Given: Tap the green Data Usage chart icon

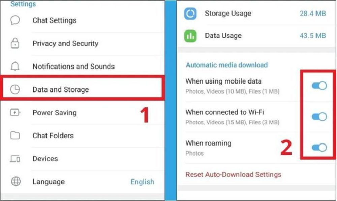Looking at the screenshot, I should coord(190,36).
